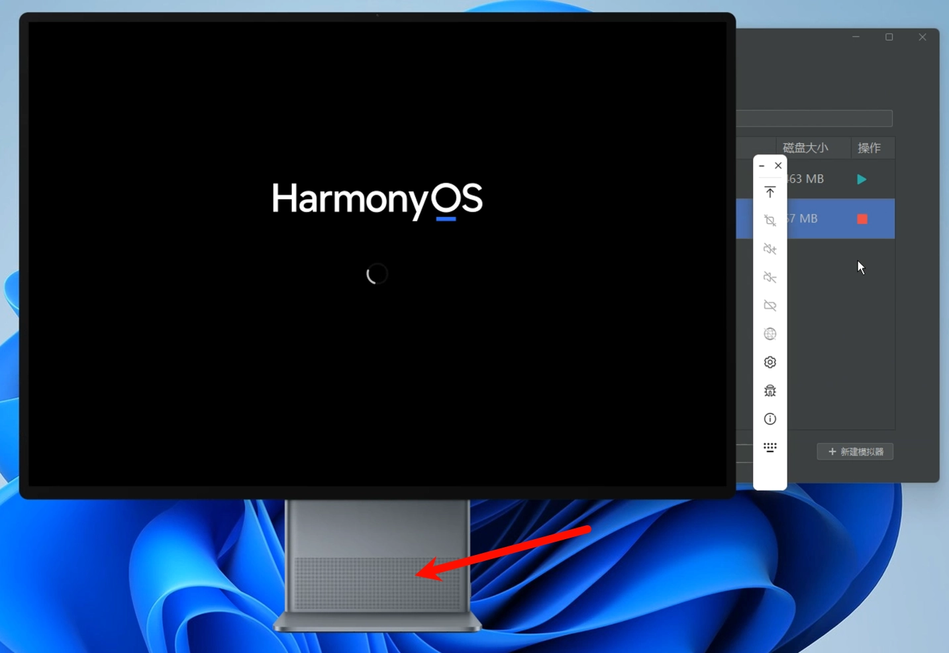Viewport: 949px width, 653px height.
Task: Minimize the device manager window
Action: [x=856, y=37]
